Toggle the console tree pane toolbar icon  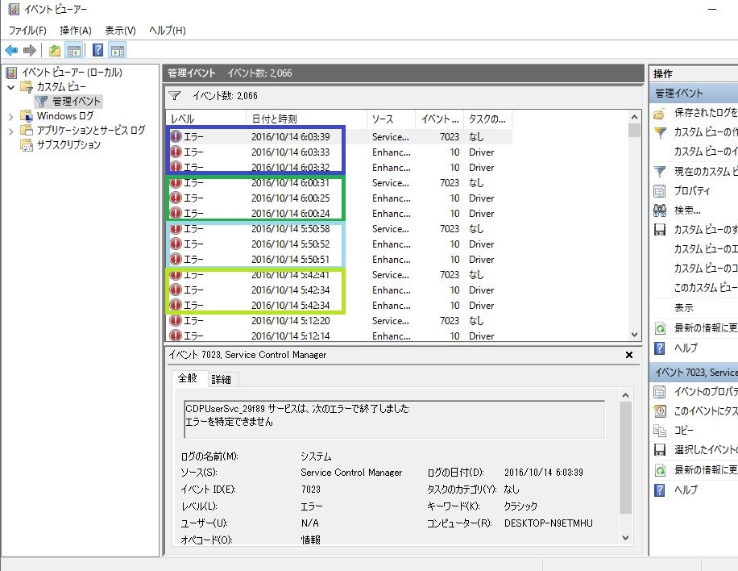pyautogui.click(x=74, y=50)
